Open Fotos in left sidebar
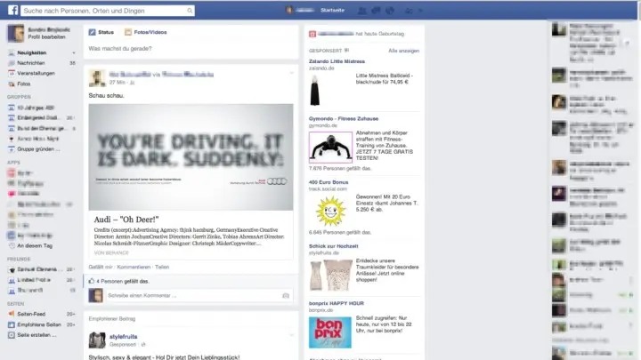 tap(24, 84)
